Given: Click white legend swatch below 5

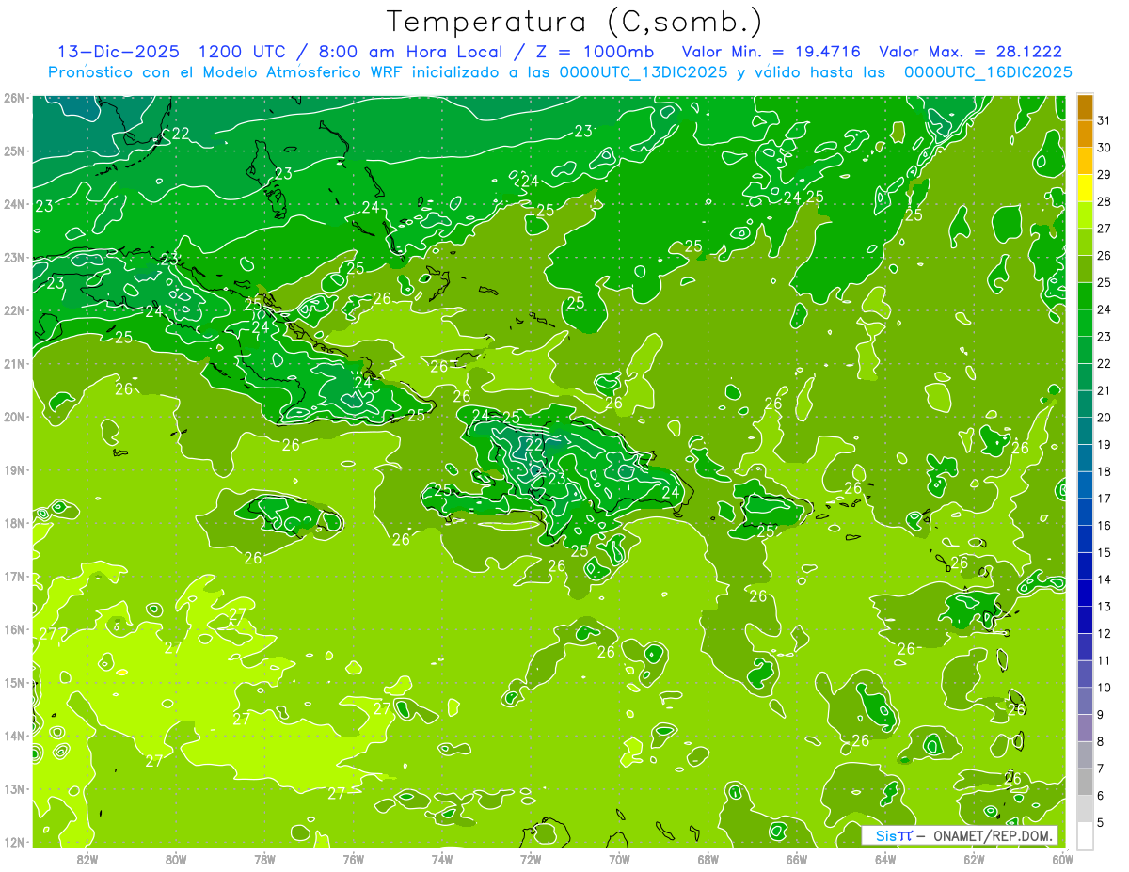Looking at the screenshot, I should coord(1085,835).
